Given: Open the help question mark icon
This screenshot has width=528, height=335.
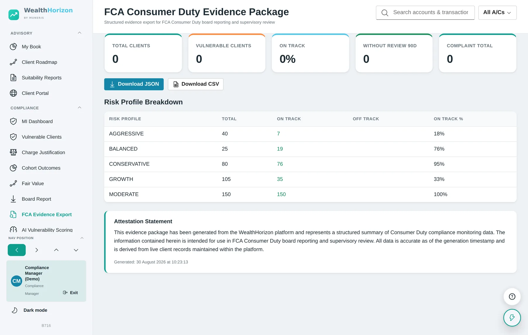Looking at the screenshot, I should (x=512, y=297).
